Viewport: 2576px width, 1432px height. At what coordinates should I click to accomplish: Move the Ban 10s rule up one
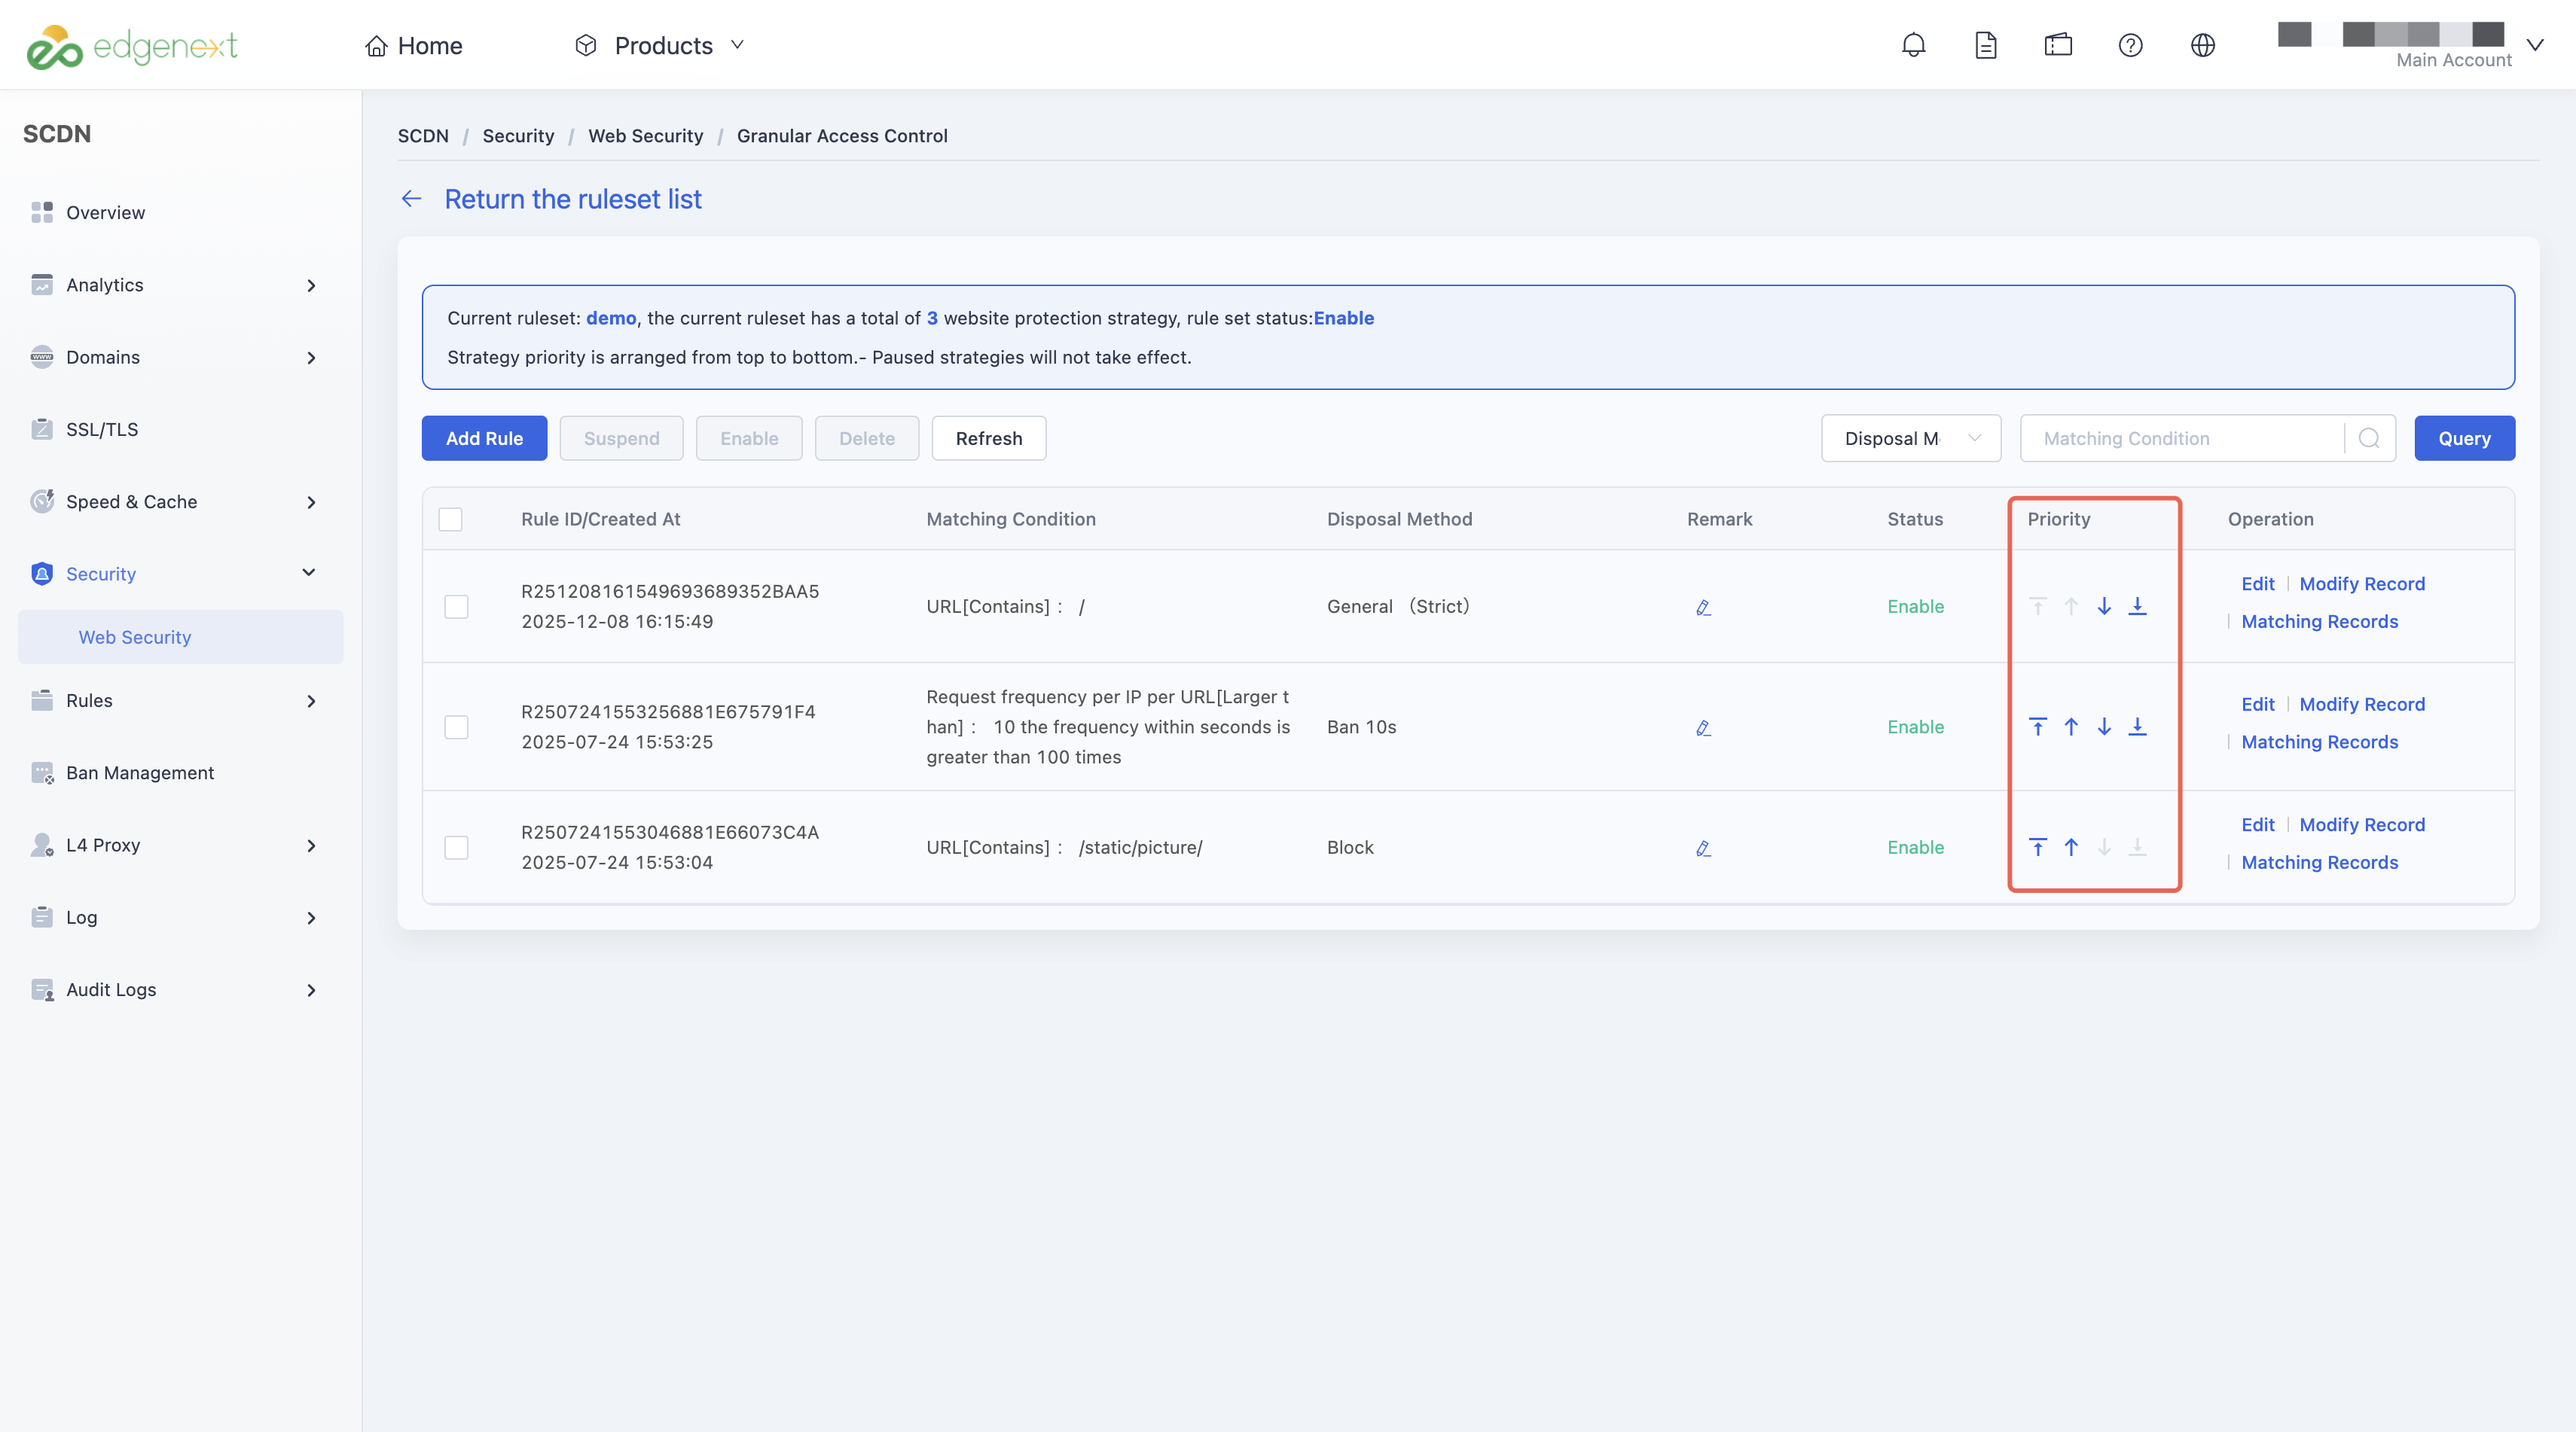(2071, 727)
